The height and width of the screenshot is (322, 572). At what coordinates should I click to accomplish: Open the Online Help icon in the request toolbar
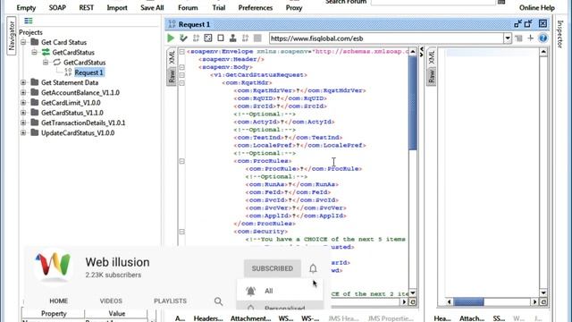[x=543, y=38]
